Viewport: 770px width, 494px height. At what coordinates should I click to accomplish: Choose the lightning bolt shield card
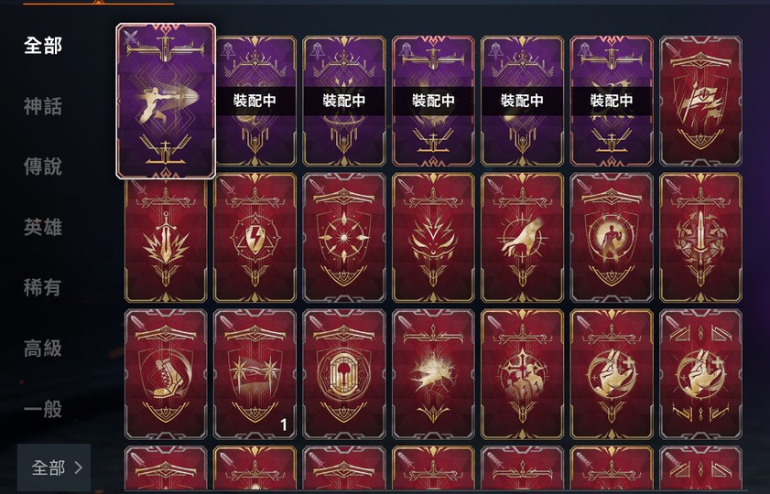[x=255, y=238]
